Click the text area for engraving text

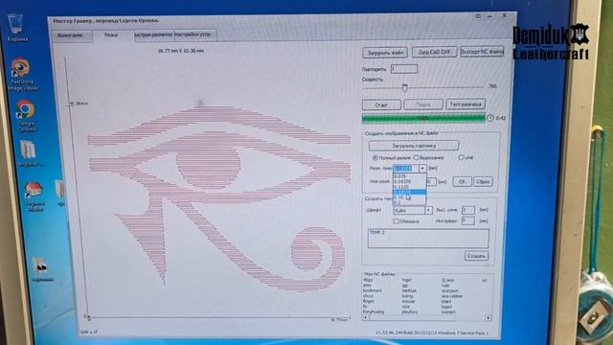(428, 239)
